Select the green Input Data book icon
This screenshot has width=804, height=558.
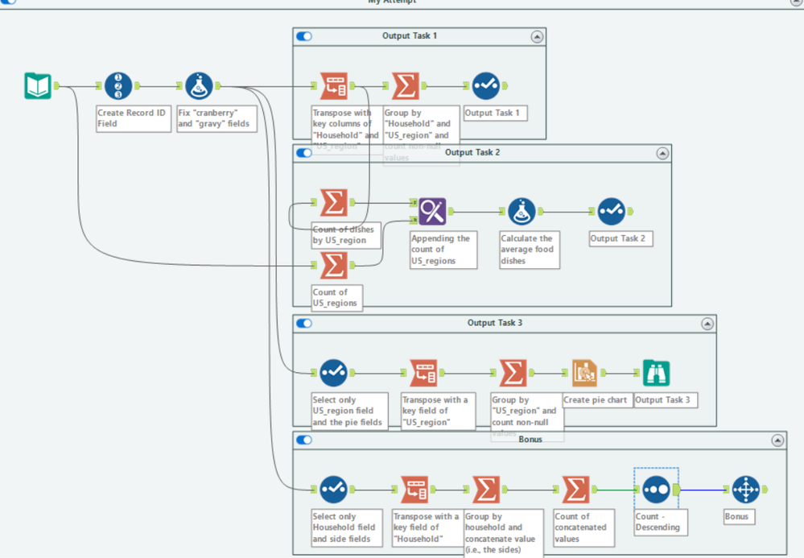tap(38, 85)
